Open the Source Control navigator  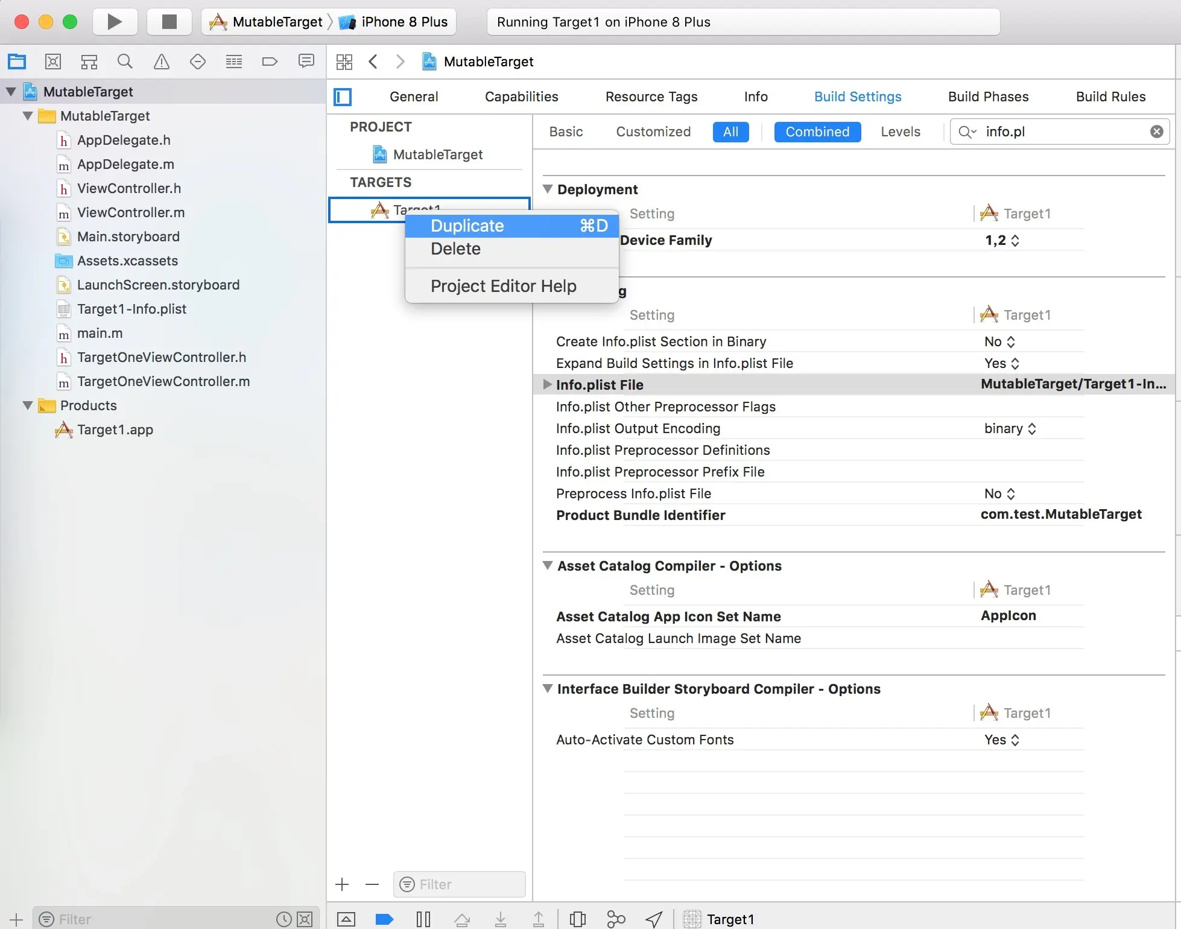tap(53, 61)
